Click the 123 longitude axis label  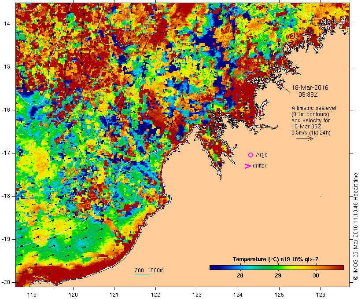click(x=197, y=295)
